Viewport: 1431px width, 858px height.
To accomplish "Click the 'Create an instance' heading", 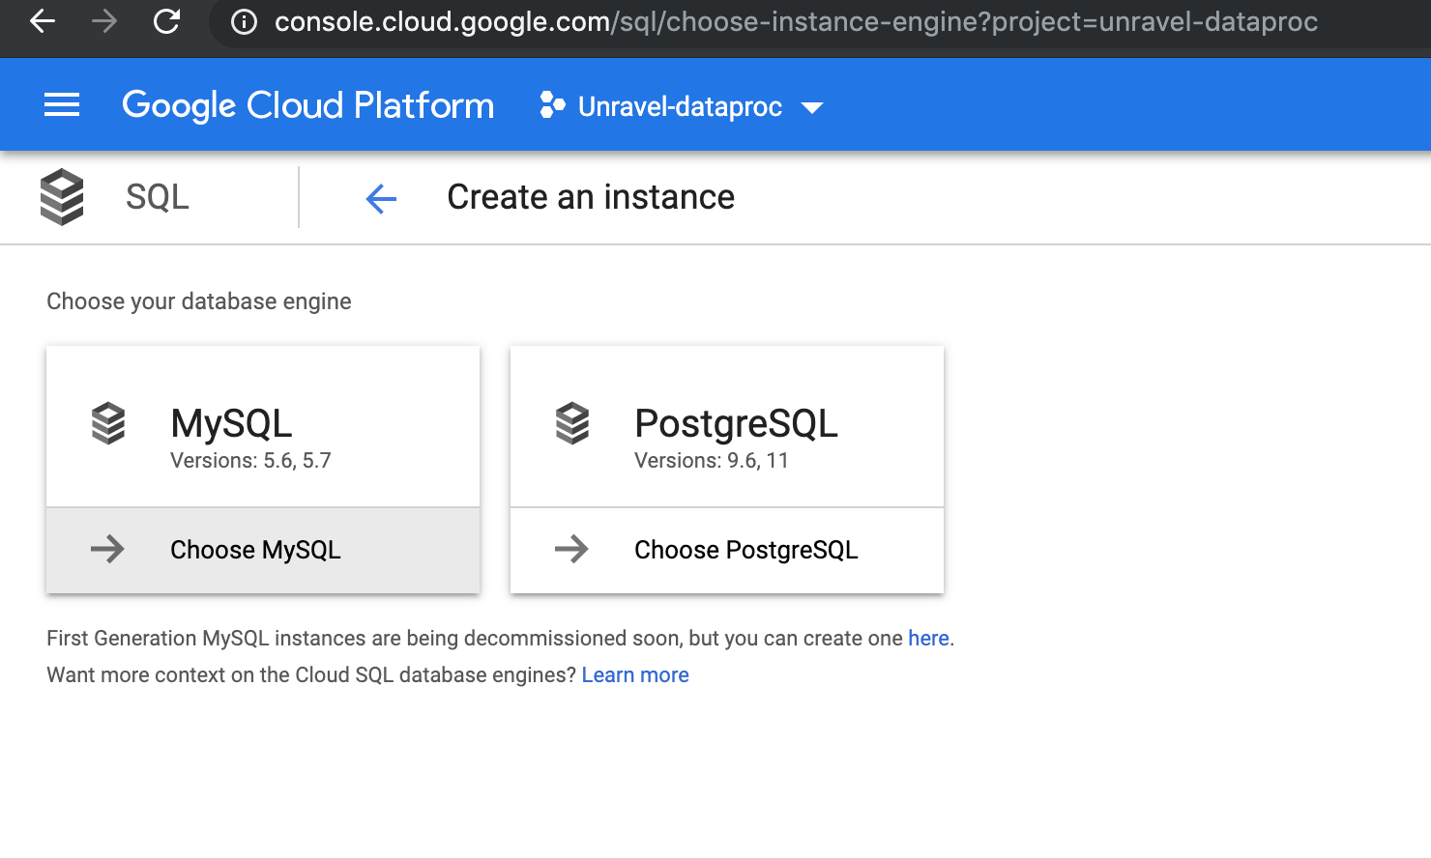I will click(x=591, y=197).
